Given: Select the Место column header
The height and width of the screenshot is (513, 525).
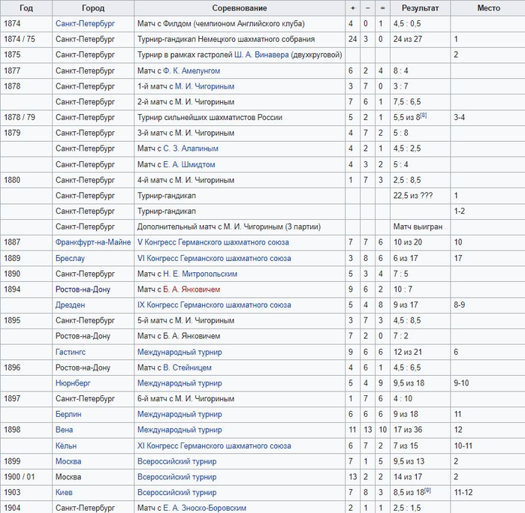Looking at the screenshot, I should click(488, 8).
